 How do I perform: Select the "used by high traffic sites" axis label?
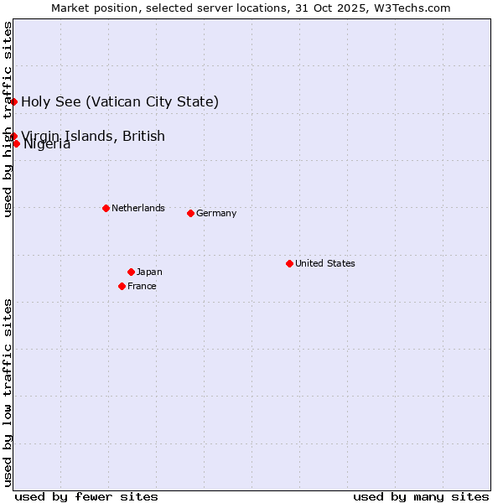pyautogui.click(x=8, y=119)
